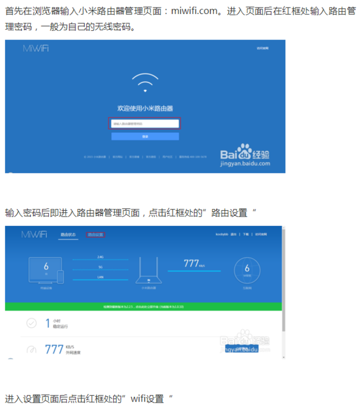
Task: Open the 路由设置 tab
Action: (x=96, y=234)
